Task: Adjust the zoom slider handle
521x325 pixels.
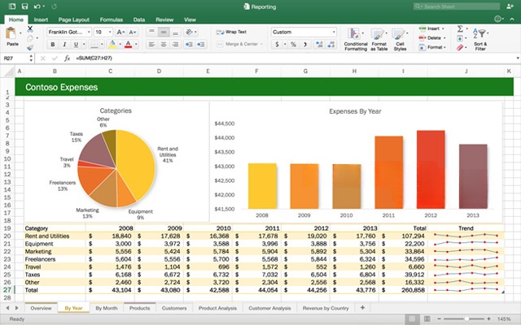Action: click(466, 318)
